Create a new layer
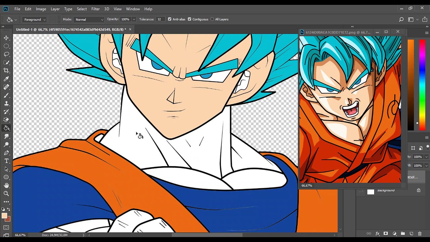This screenshot has width=430, height=242. pos(412,234)
